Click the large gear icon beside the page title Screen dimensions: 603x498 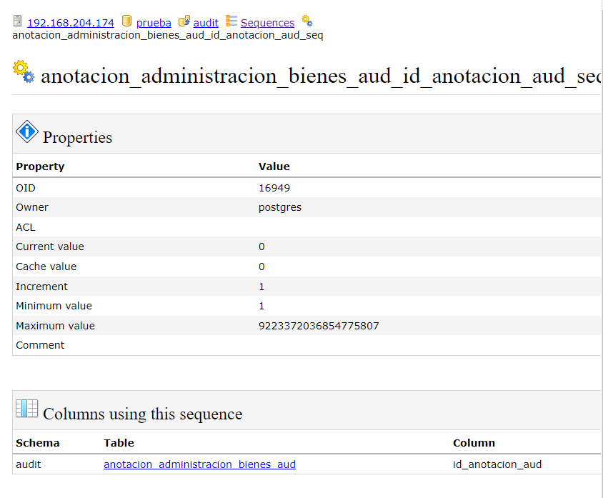pos(24,71)
